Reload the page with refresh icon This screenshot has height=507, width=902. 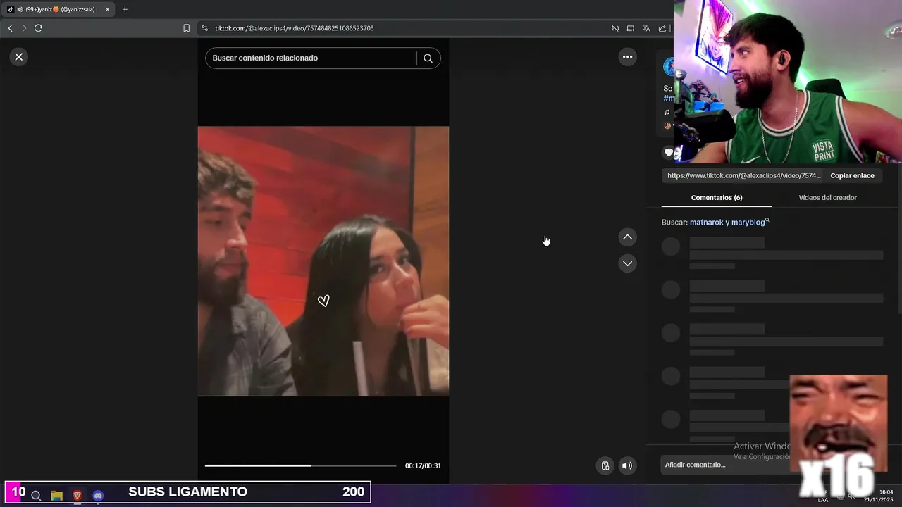[38, 28]
